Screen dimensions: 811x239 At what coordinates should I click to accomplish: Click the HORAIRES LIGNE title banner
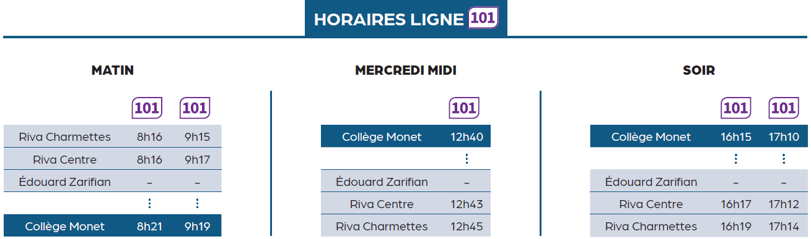pos(406,19)
